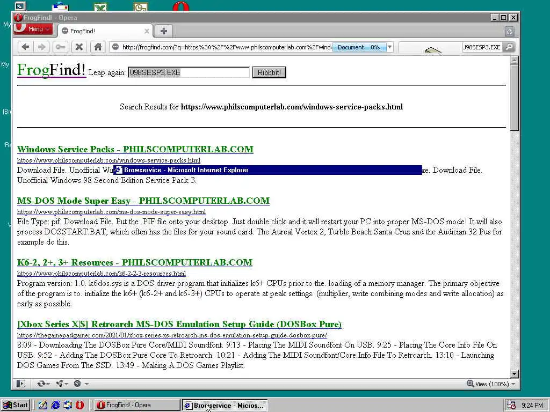This screenshot has height=412, width=550.
Task: Open the closed tabs trash icon
Action: point(510,32)
